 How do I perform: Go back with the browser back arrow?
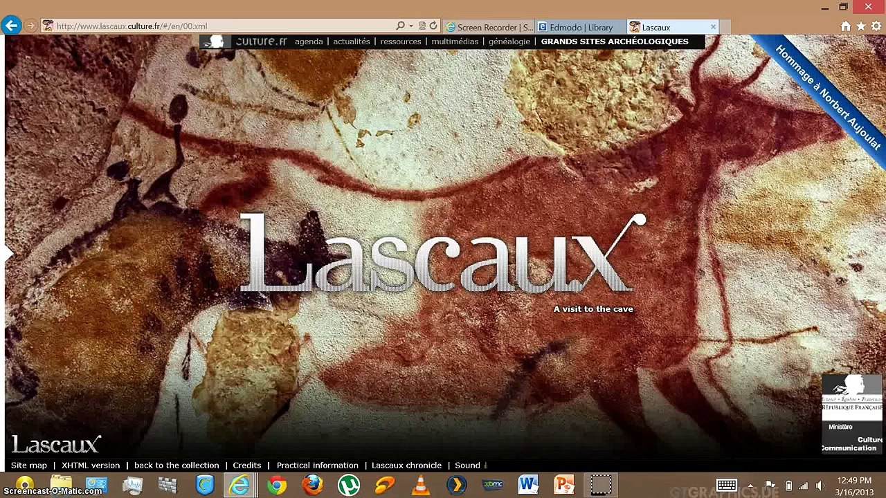click(x=11, y=26)
